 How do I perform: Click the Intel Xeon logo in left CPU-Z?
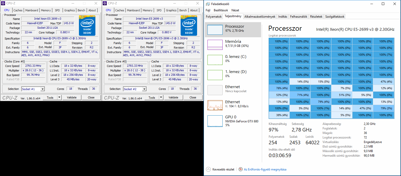pyautogui.click(x=87, y=25)
